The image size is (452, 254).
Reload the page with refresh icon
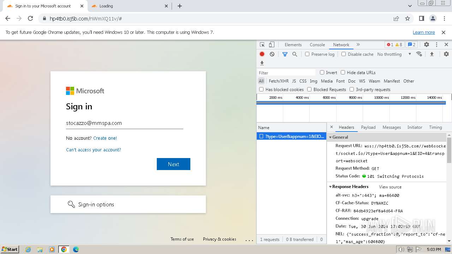tap(30, 19)
